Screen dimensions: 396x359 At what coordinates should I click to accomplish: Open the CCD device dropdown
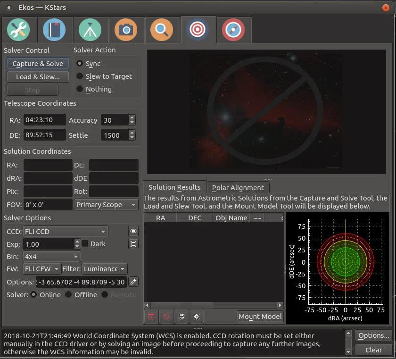66,232
